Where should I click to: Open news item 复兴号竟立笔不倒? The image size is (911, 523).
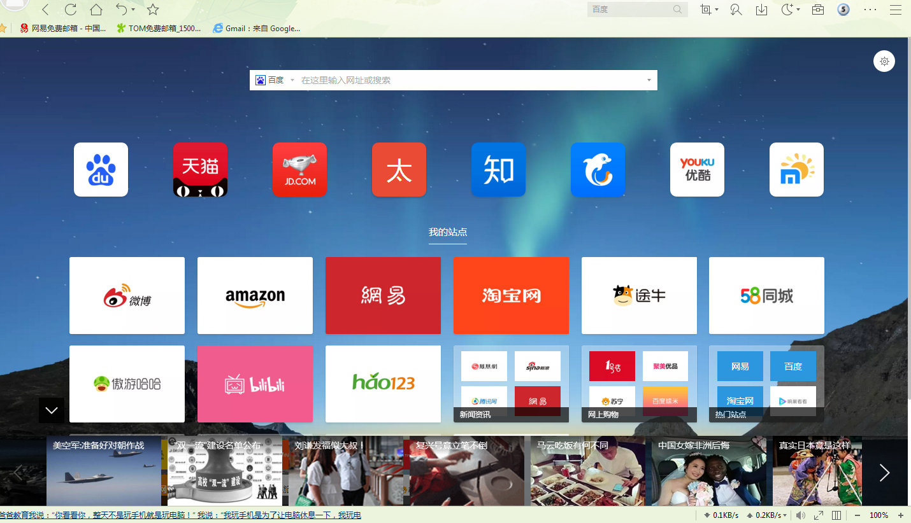tap(467, 471)
